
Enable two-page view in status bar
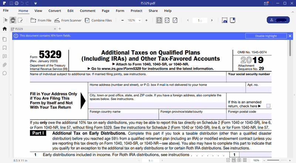[240, 160]
